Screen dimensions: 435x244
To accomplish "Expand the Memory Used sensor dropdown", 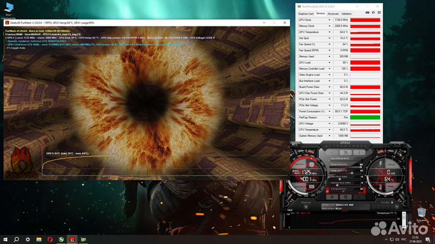I will tap(329, 57).
